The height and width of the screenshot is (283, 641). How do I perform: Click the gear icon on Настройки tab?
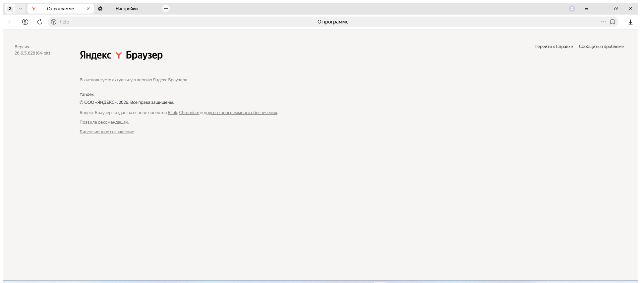coord(100,9)
